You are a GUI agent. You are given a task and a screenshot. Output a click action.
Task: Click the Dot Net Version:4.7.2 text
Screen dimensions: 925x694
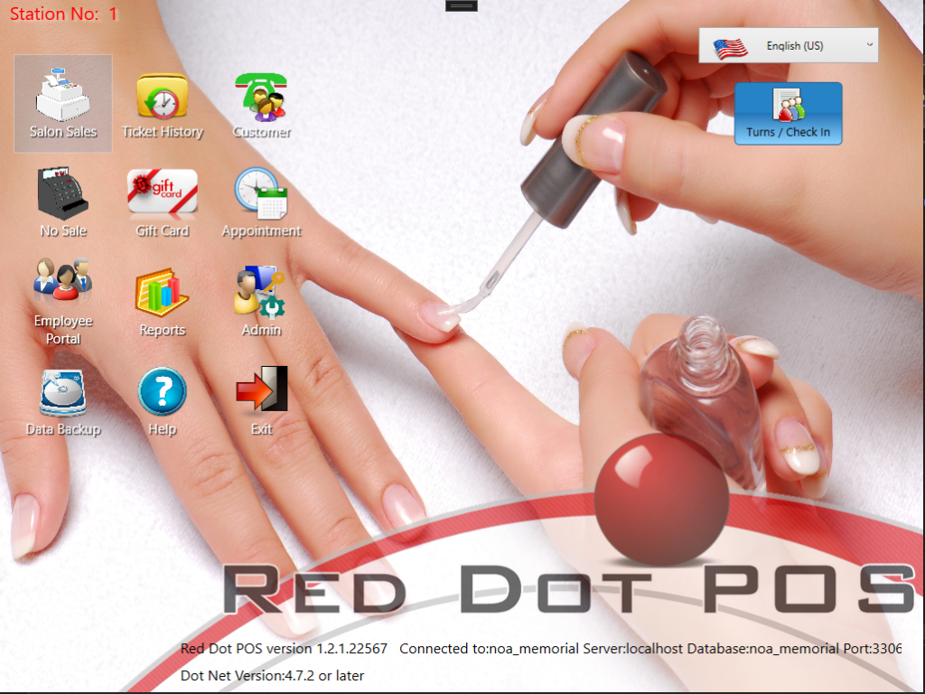(x=272, y=676)
